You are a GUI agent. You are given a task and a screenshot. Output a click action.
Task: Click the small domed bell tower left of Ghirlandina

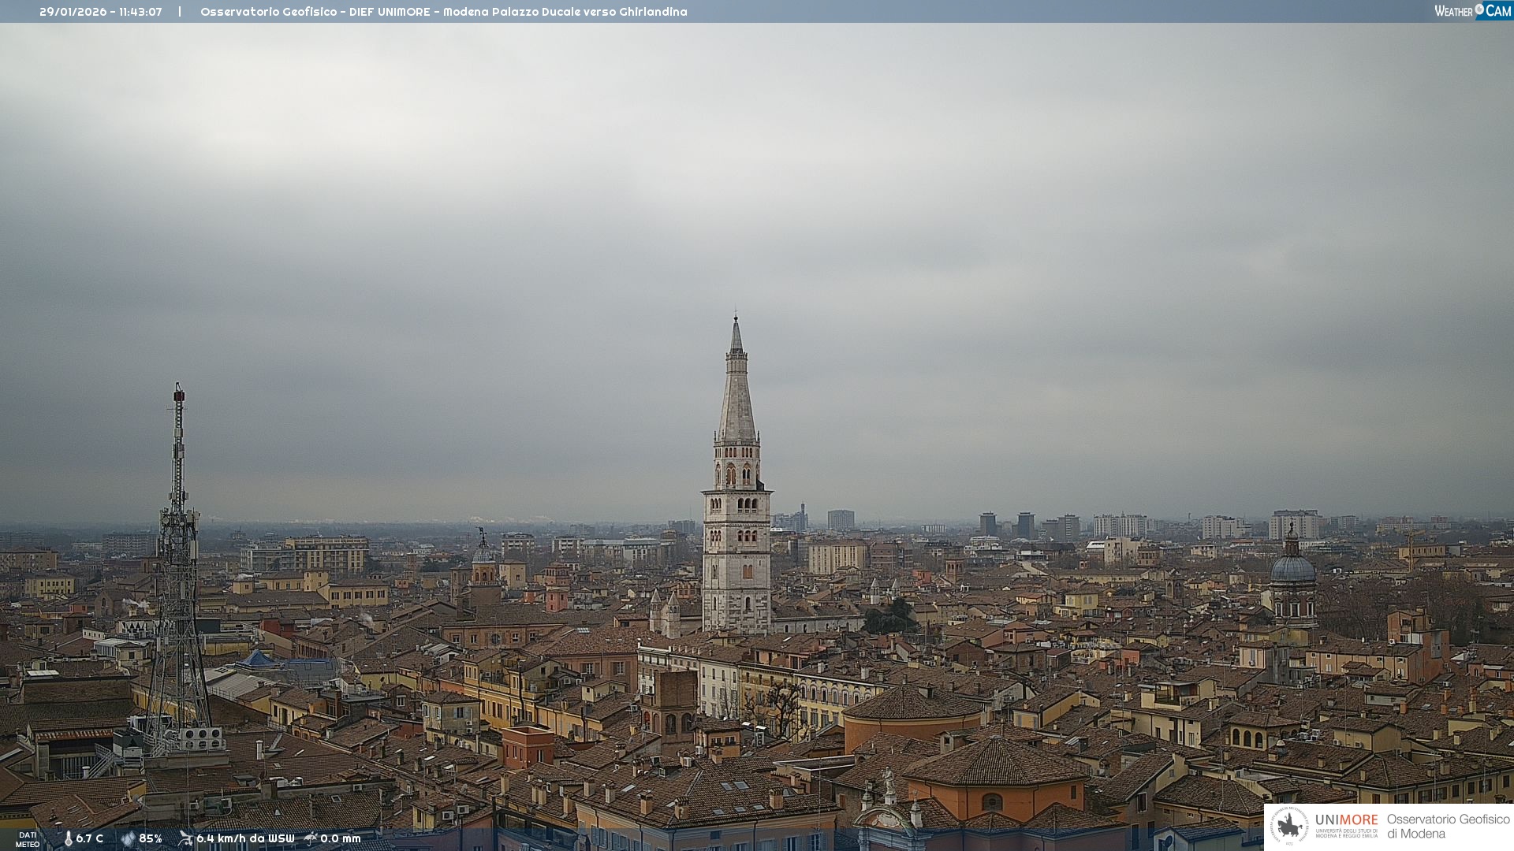(x=483, y=561)
